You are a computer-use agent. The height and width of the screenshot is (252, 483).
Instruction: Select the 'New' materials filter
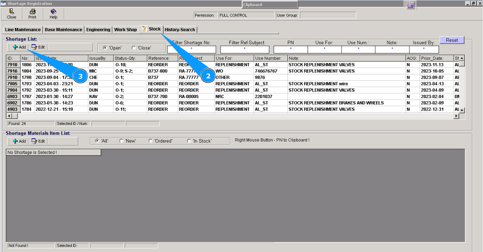click(121, 141)
